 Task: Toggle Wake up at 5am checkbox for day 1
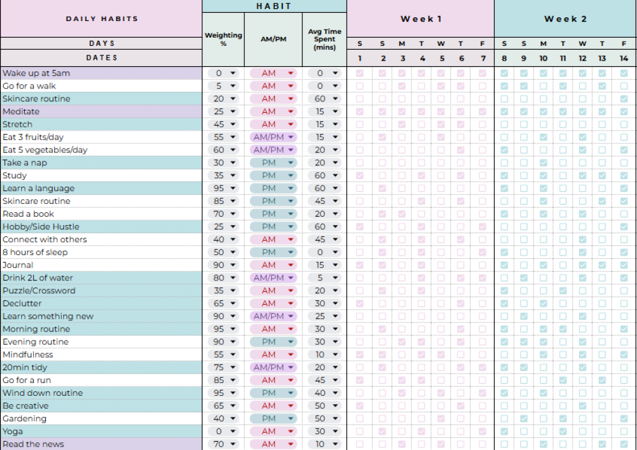[360, 73]
